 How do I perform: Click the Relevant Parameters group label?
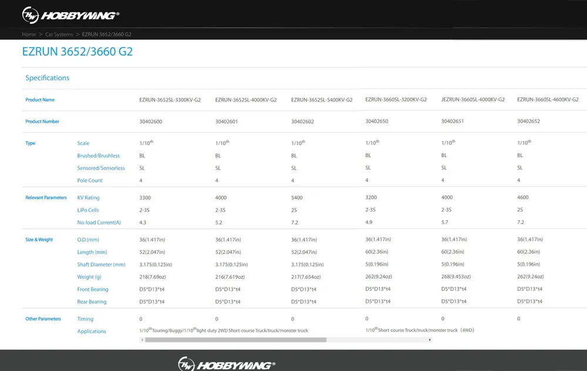[46, 198]
